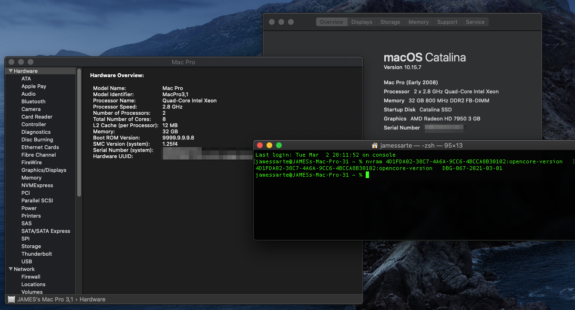Click the Graphics value "AMD Radeon HD 7950 3 GB"
575x310 pixels.
coord(445,119)
